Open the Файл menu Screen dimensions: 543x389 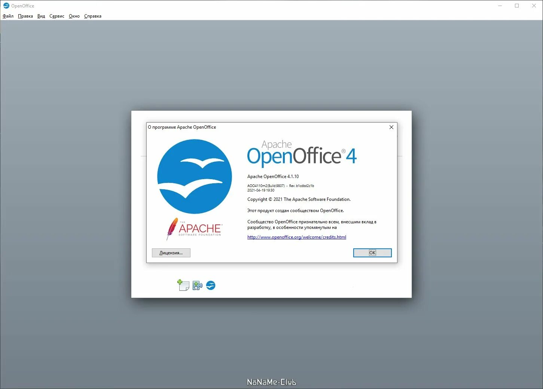pyautogui.click(x=7, y=16)
